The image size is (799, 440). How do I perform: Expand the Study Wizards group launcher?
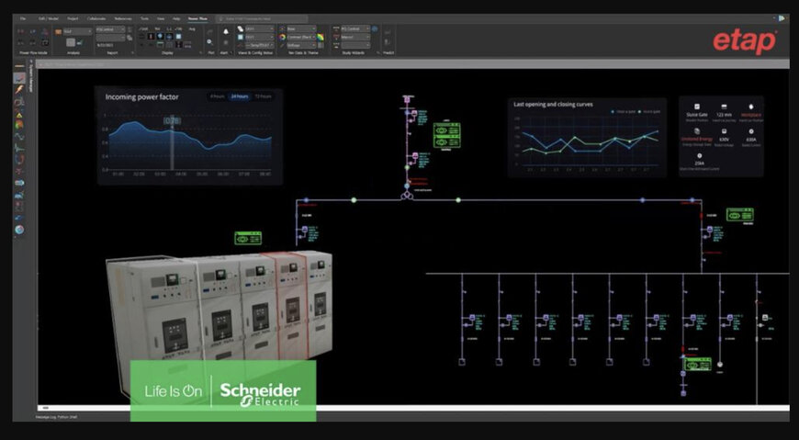[378, 52]
